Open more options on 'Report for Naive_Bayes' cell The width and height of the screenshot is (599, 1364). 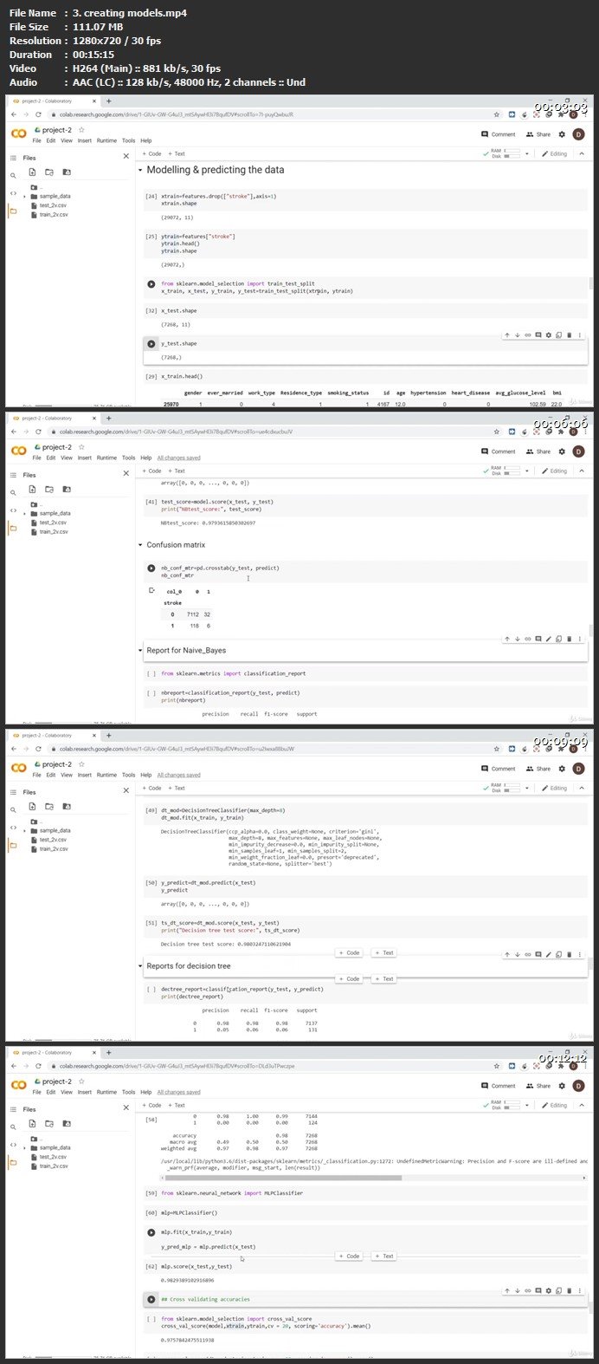tap(580, 640)
